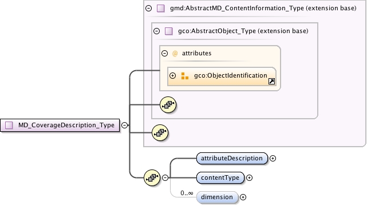The image size is (367, 206).
Task: Select the MD_CoverageDescription_Type node
Action: (60, 126)
